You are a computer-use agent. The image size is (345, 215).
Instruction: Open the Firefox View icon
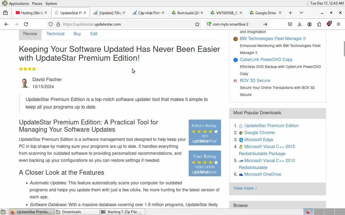tap(5, 13)
